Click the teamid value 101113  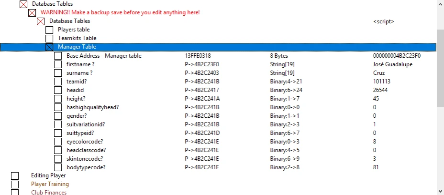[382, 82]
